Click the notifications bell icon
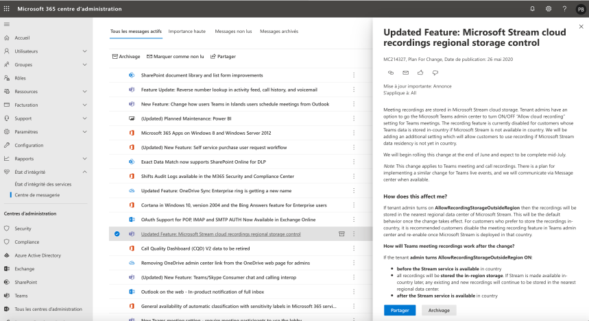Viewport: 589px width, 321px height. tap(532, 9)
